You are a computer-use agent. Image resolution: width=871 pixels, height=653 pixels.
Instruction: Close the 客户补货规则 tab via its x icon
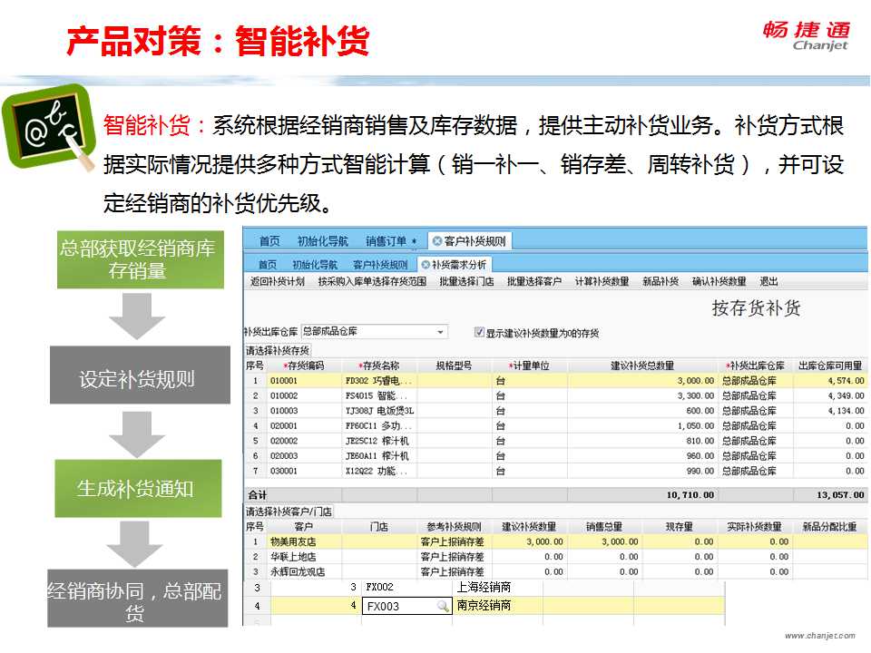[x=437, y=241]
